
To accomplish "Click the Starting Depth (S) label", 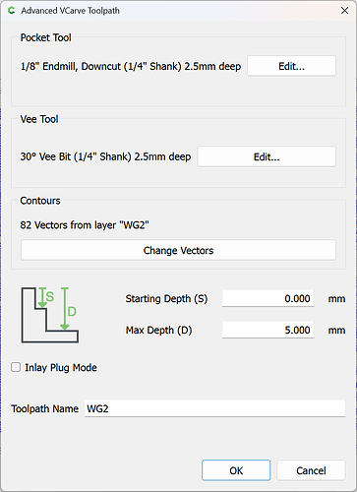I will 166,298.
